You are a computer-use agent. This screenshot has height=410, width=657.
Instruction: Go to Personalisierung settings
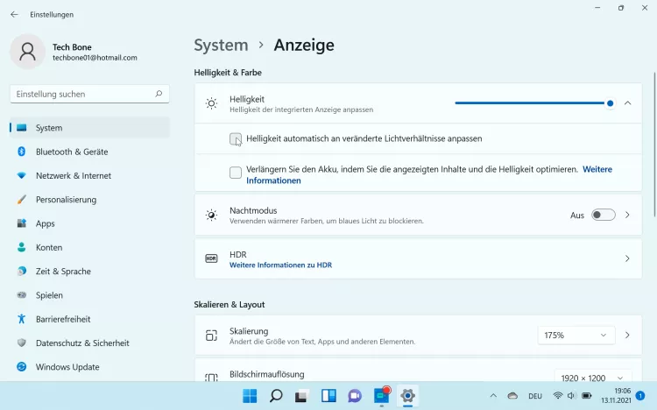89,199
